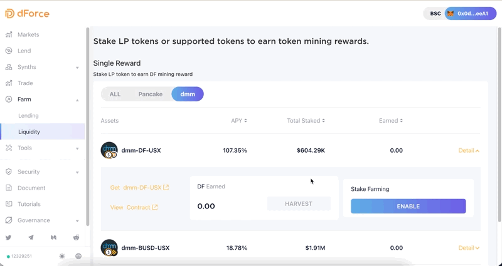Screen dimensions: 502x266
Task: Open Markets from sidebar
Action: point(28,34)
